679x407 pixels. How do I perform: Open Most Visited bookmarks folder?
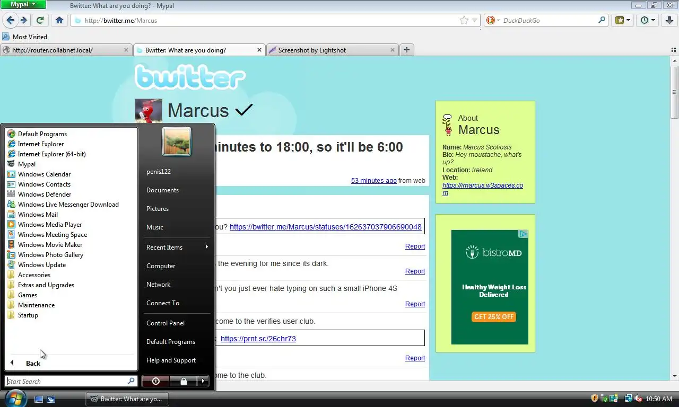point(25,37)
